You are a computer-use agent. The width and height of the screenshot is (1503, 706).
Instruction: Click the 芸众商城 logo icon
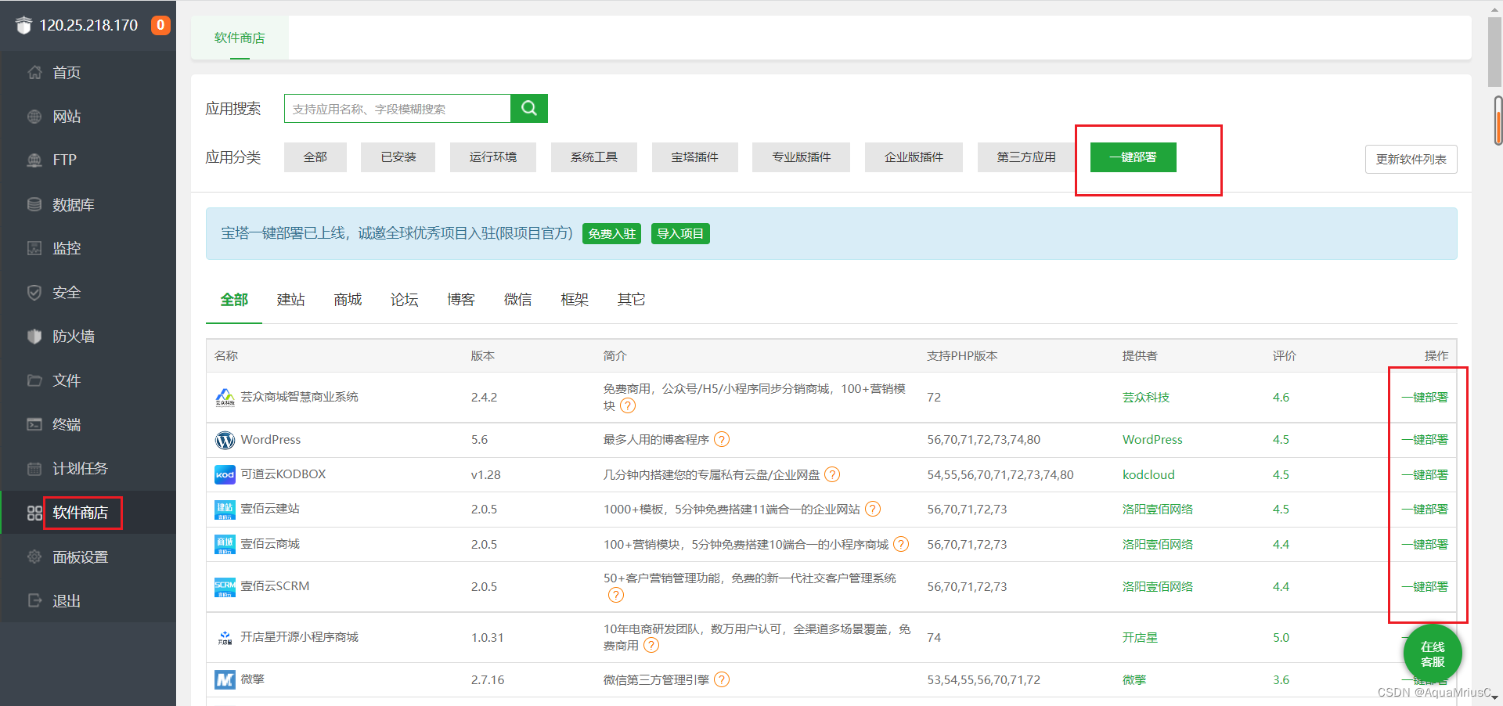[225, 398]
